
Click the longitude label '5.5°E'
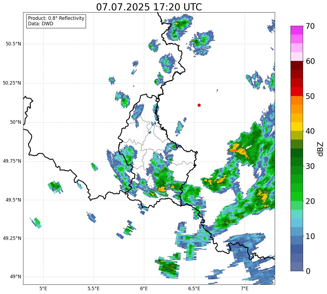click(94, 288)
